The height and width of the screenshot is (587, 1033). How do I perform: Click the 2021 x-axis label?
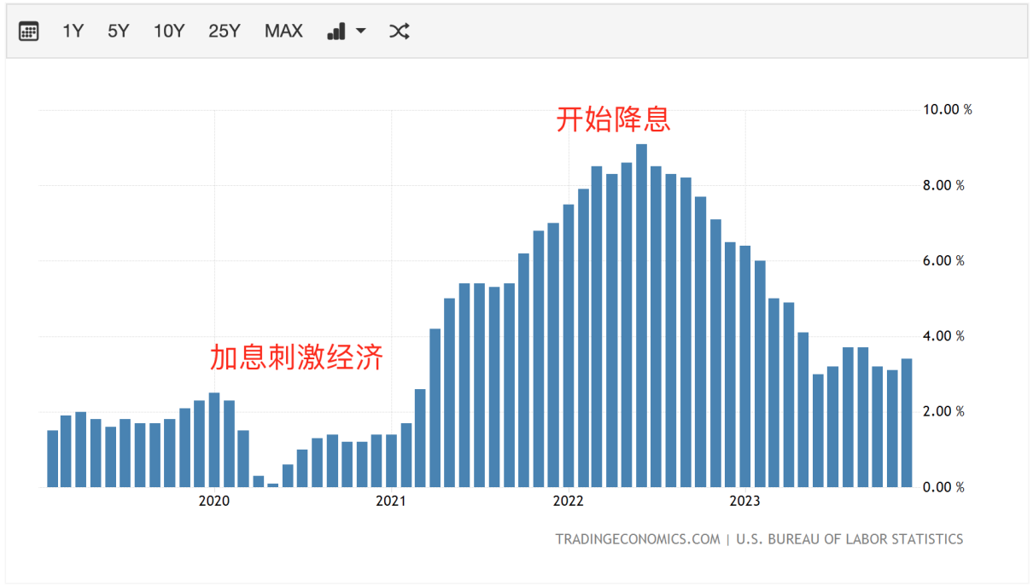pyautogui.click(x=391, y=502)
